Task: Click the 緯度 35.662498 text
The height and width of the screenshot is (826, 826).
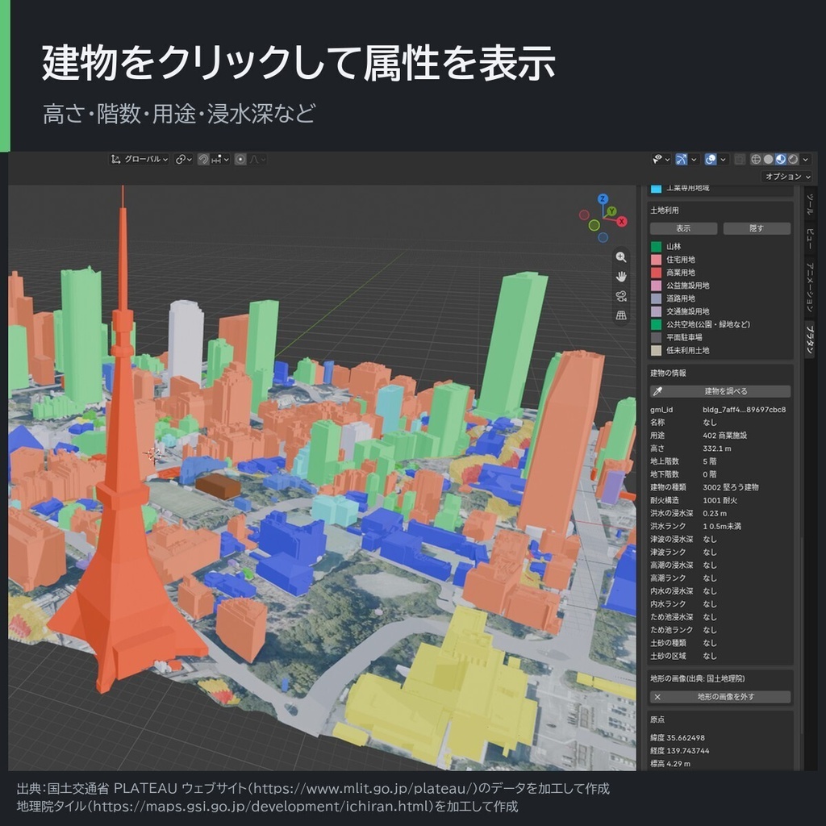Action: point(678,738)
